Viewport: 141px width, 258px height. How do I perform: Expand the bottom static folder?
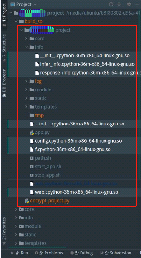(16, 235)
